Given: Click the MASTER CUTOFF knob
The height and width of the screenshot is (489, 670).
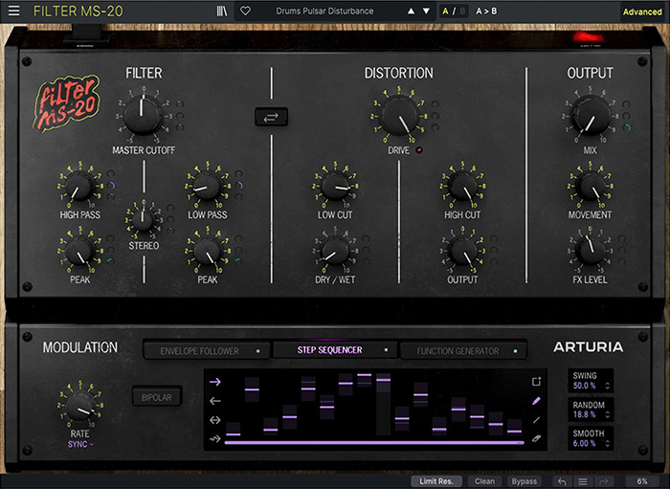Looking at the screenshot, I should click(x=144, y=115).
